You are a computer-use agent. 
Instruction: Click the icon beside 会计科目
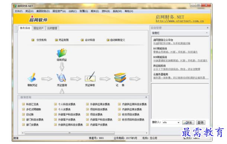click(82, 40)
